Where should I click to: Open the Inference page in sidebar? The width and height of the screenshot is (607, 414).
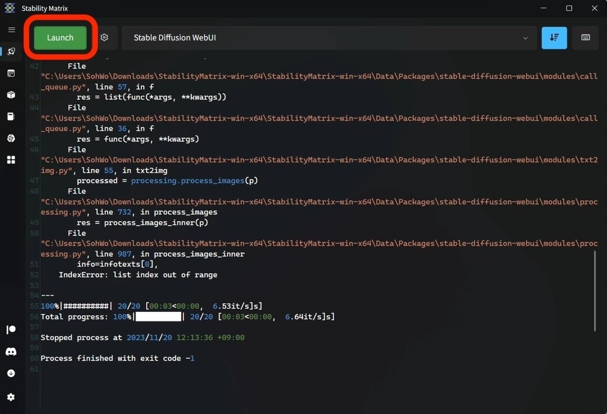point(11,73)
